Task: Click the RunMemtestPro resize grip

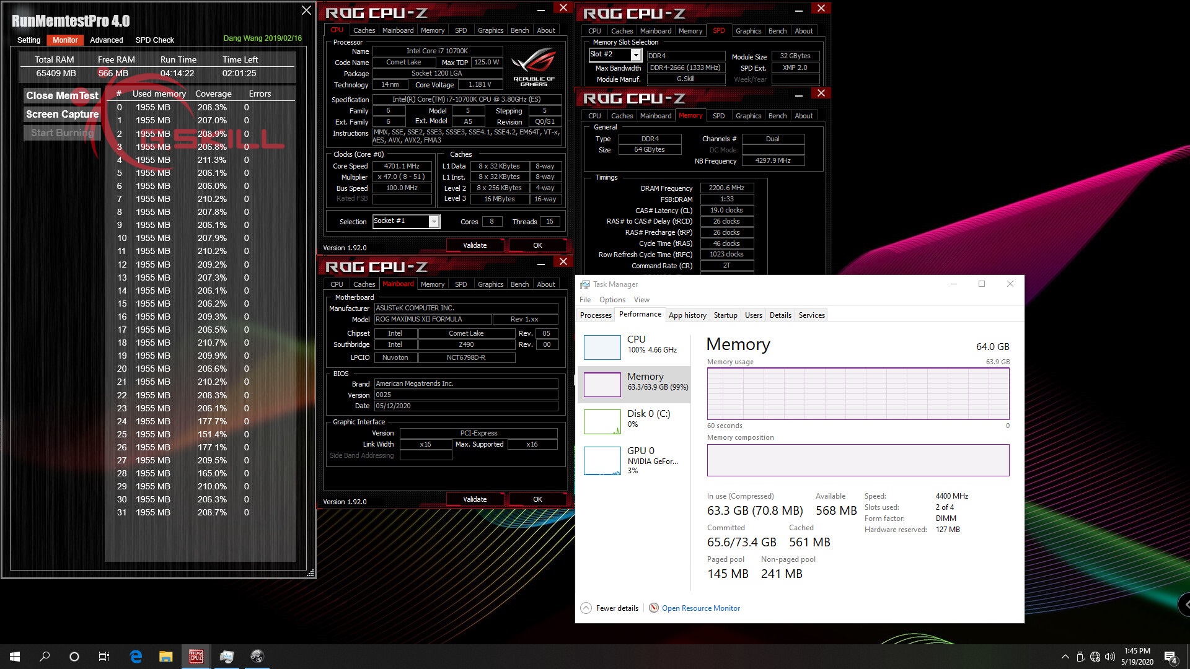Action: 311,573
